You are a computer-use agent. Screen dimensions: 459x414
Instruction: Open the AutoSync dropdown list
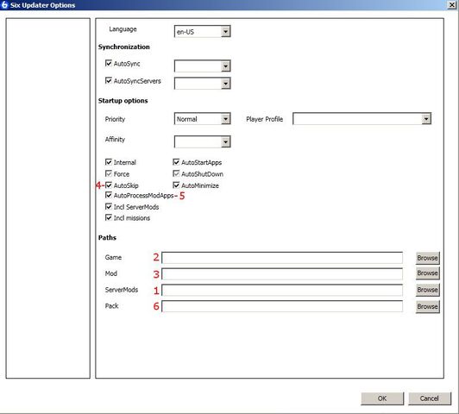click(x=202, y=66)
